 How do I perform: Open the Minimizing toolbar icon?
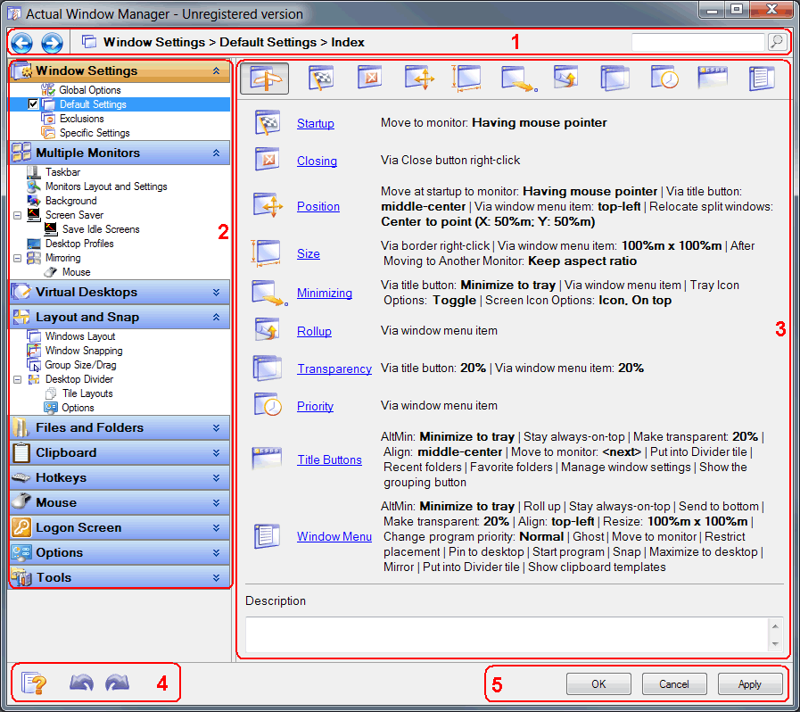click(x=519, y=79)
